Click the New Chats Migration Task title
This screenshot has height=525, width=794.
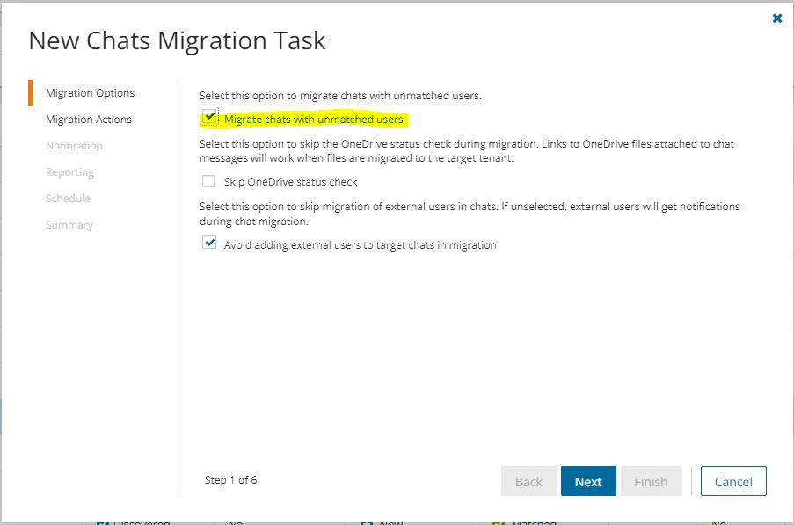coord(177,40)
